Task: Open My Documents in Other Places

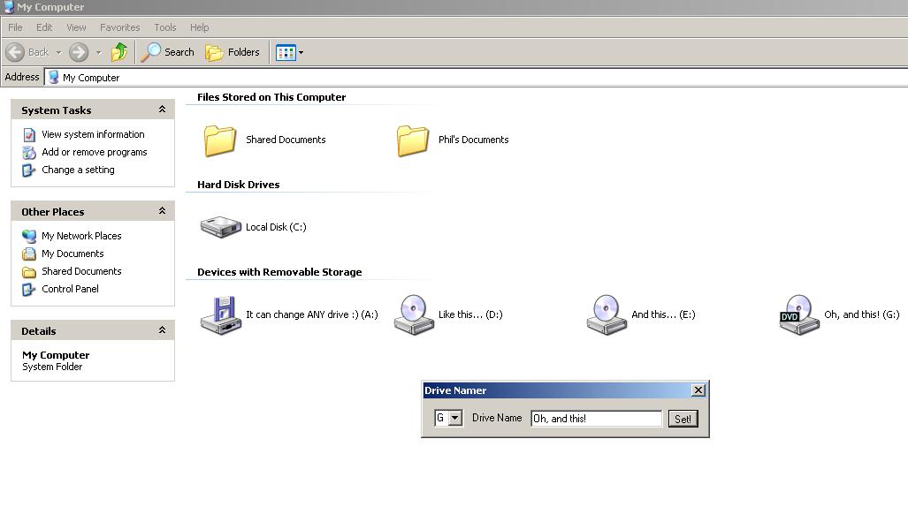Action: [73, 254]
